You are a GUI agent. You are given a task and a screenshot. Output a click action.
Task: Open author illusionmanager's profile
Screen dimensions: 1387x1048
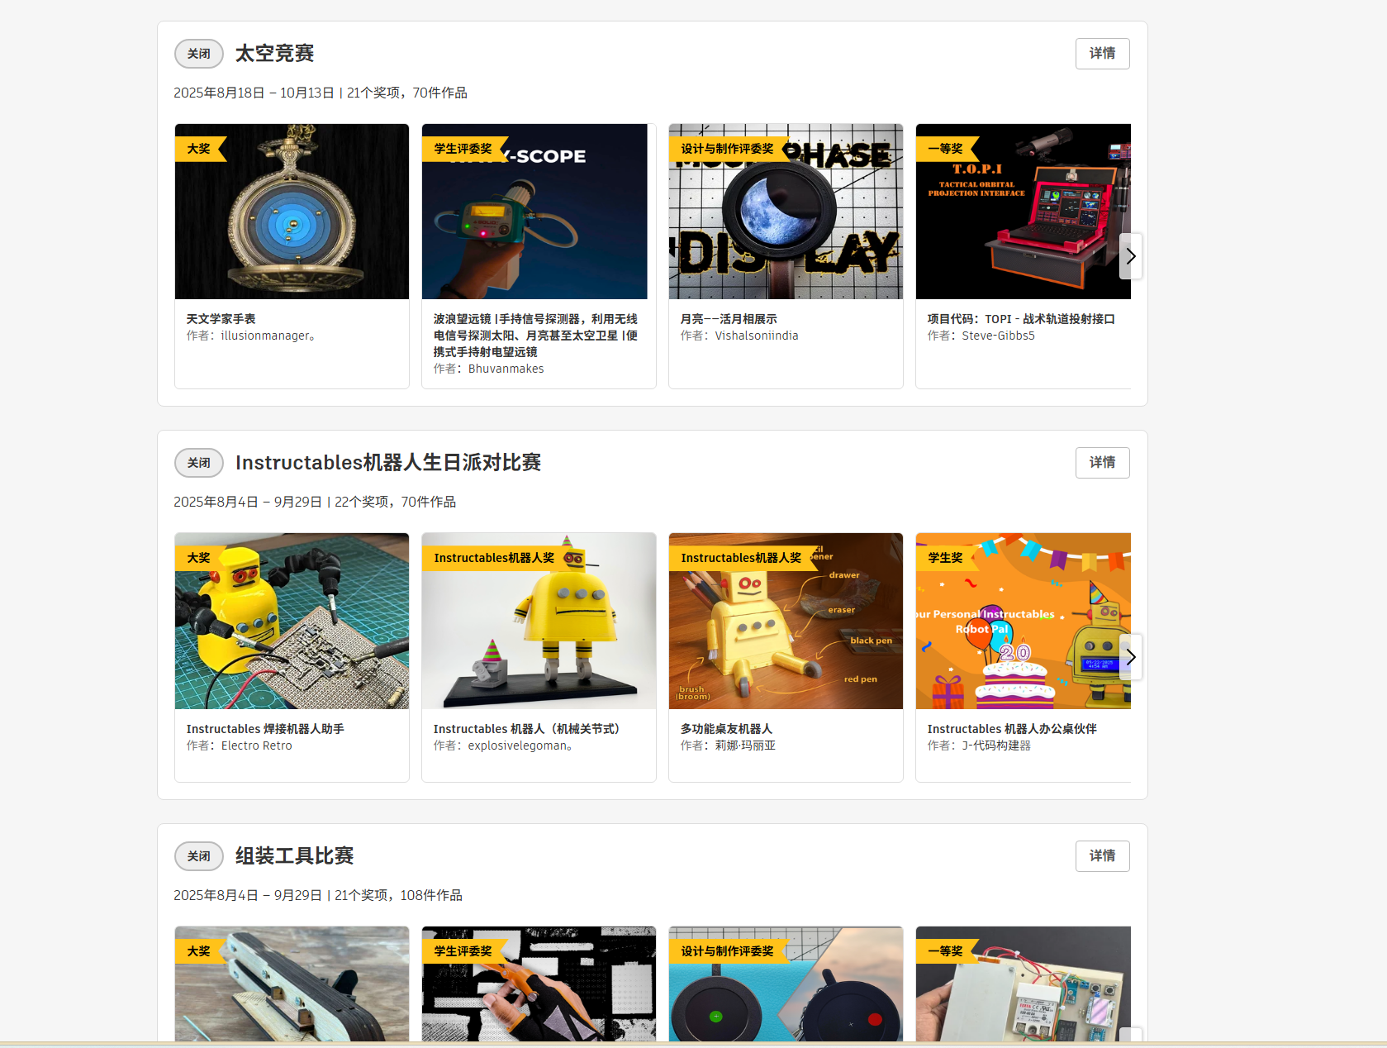coord(265,336)
